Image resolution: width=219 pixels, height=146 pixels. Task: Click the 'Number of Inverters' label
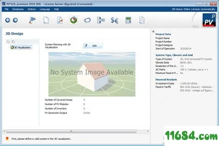click(55, 108)
